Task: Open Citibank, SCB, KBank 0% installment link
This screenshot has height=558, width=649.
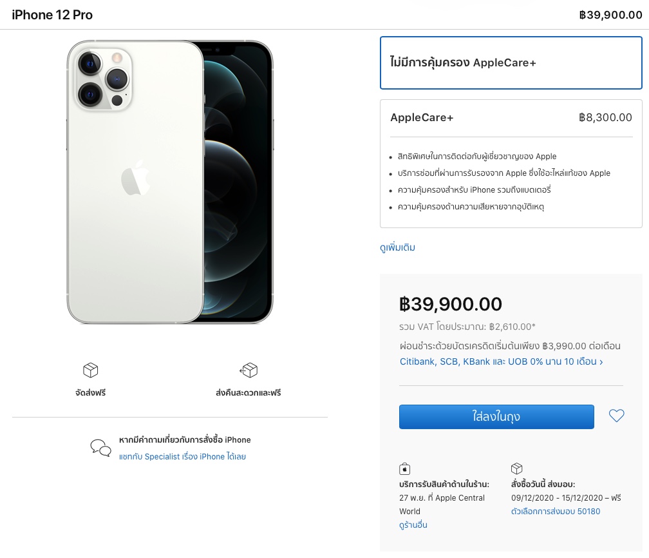Action: point(501,361)
